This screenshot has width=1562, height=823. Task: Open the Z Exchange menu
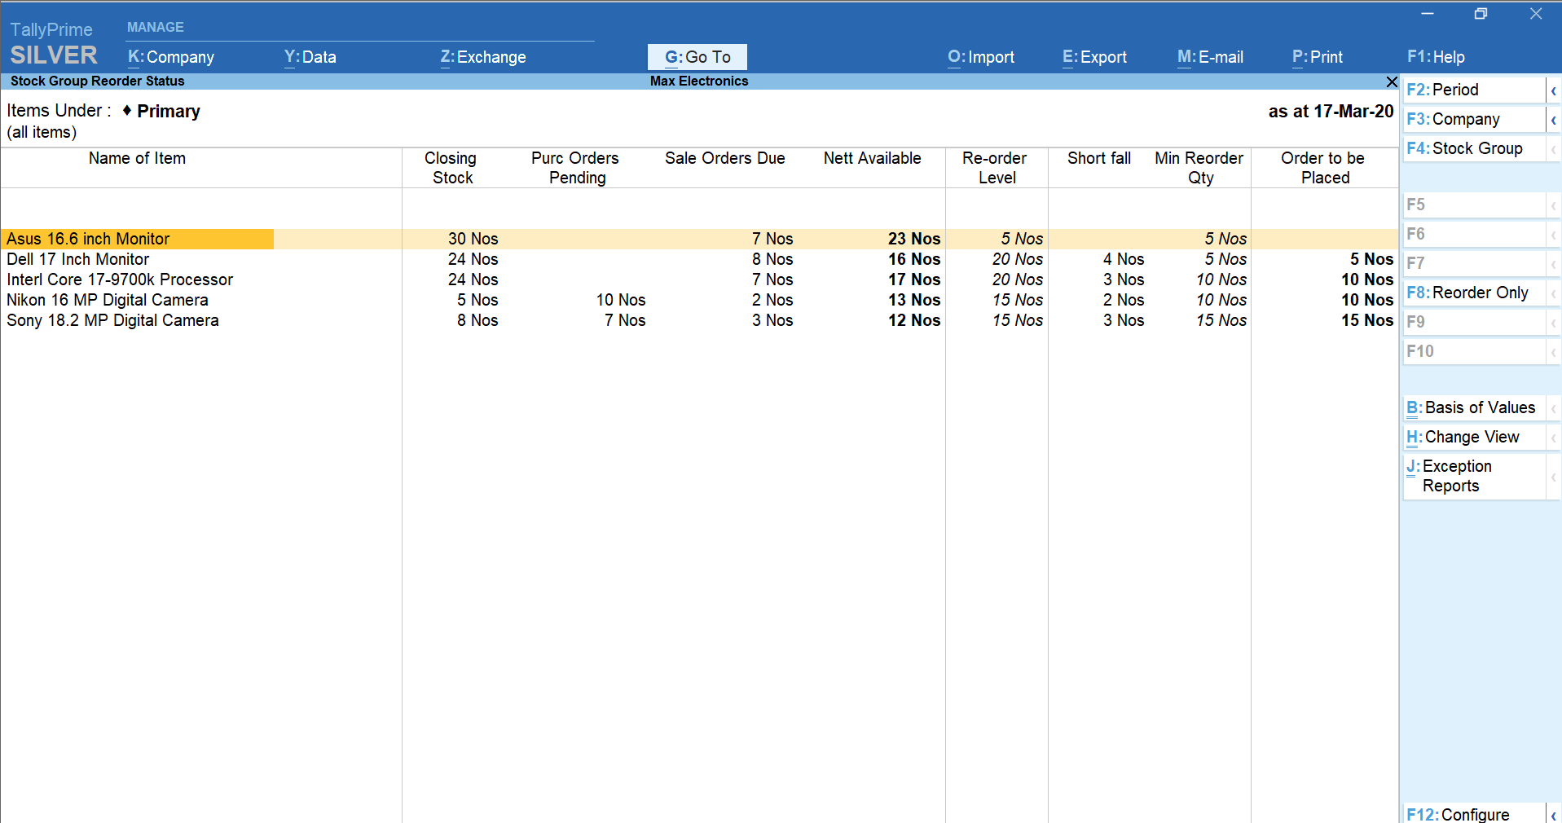(483, 57)
